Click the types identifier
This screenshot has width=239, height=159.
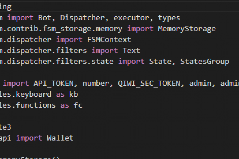click(169, 18)
